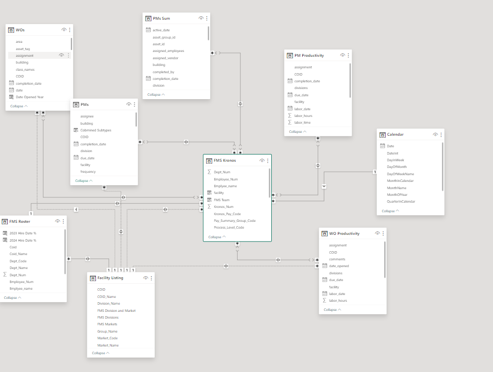Open more options for Facility Listing table
Screen dimensions: 493x372
click(151, 278)
